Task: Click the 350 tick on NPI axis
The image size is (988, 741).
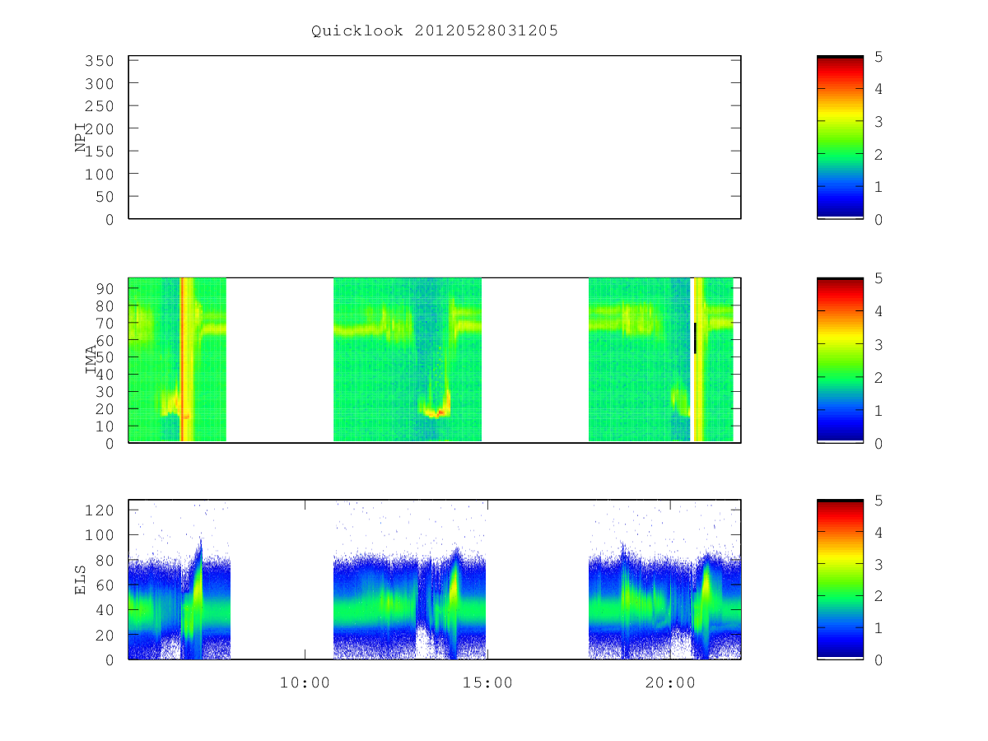Action: point(98,61)
